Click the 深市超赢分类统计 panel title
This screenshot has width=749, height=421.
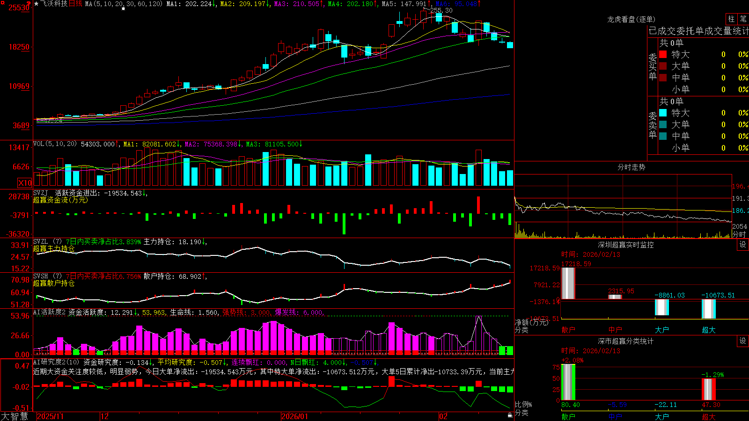(x=626, y=341)
